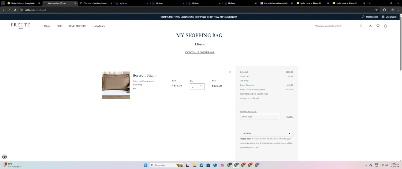The width and height of the screenshot is (402, 169).
Task: Open the tab search dropdown arrow
Action: [3, 3]
